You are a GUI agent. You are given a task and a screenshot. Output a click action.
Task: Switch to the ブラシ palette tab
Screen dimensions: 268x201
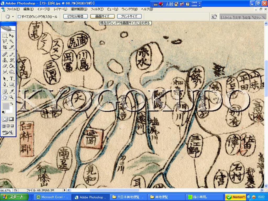257,18
